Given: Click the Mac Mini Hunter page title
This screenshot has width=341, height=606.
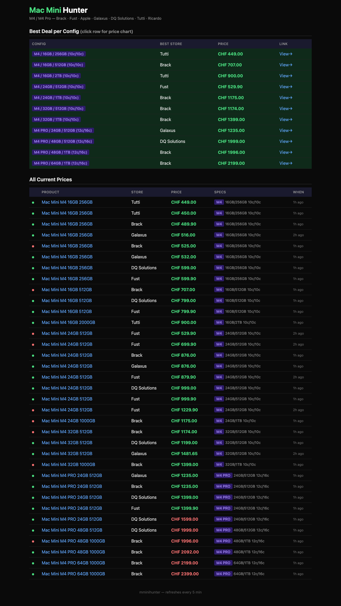Looking at the screenshot, I should pyautogui.click(x=58, y=10).
